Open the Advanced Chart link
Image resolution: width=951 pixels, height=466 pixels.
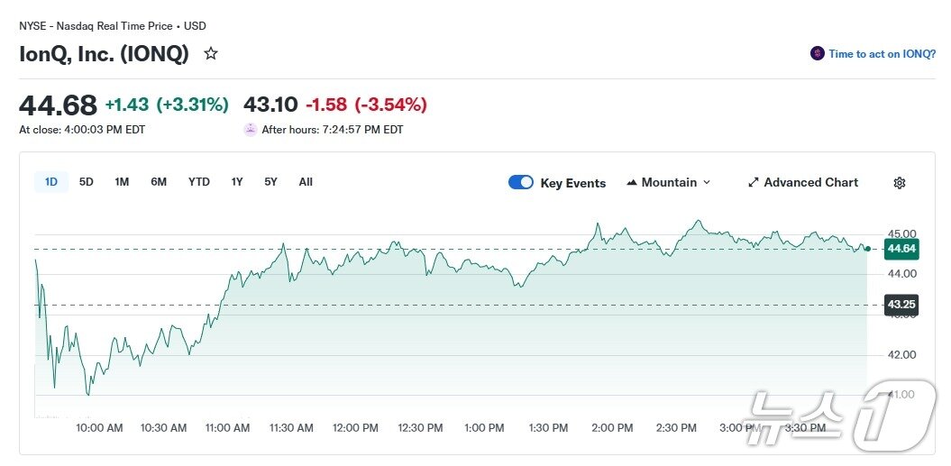(810, 183)
